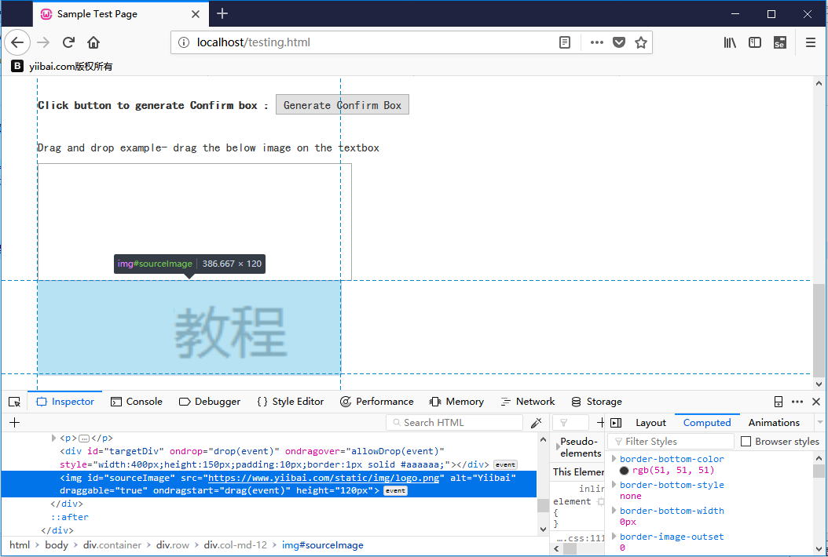Viewport: 828px width, 557px height.
Task: Open the Debugger tab
Action: coord(209,402)
